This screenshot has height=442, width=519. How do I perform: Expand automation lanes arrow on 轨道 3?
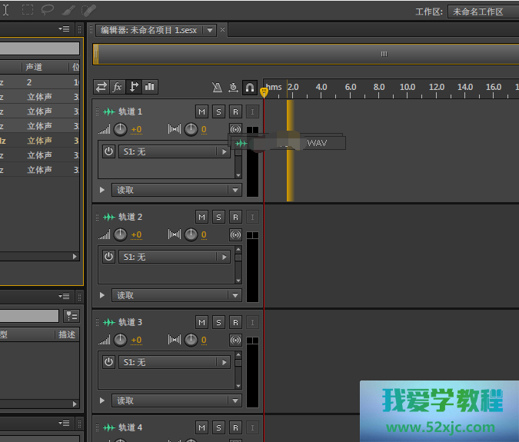pos(103,400)
